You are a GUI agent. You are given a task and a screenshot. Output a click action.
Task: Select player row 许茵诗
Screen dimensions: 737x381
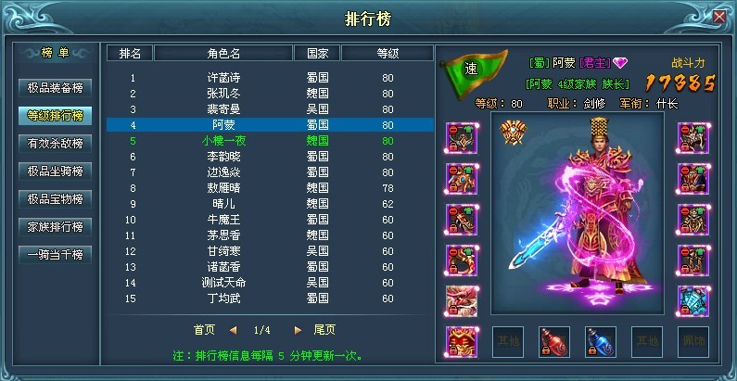[270, 78]
